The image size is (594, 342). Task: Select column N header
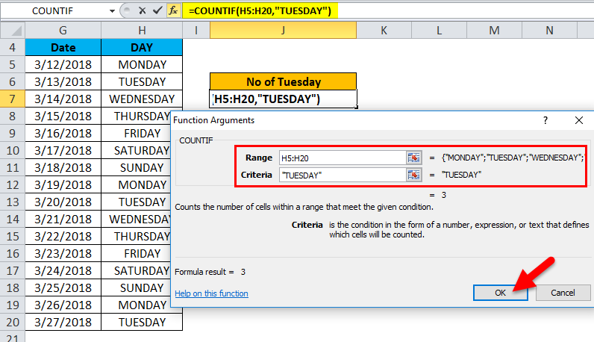549,31
